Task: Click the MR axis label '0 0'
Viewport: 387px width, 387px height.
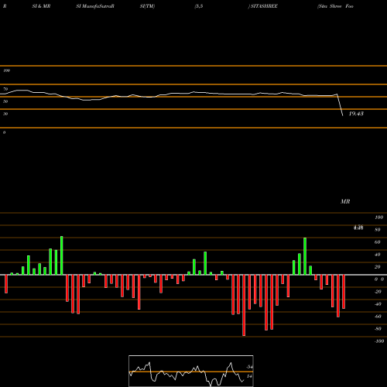Action: [x=379, y=279]
